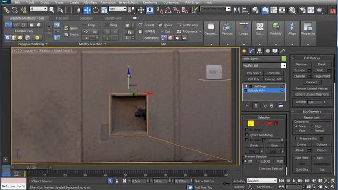The image size is (338, 190).
Task: Enable the By Vertex checkbox
Action: [x=247, y=130]
